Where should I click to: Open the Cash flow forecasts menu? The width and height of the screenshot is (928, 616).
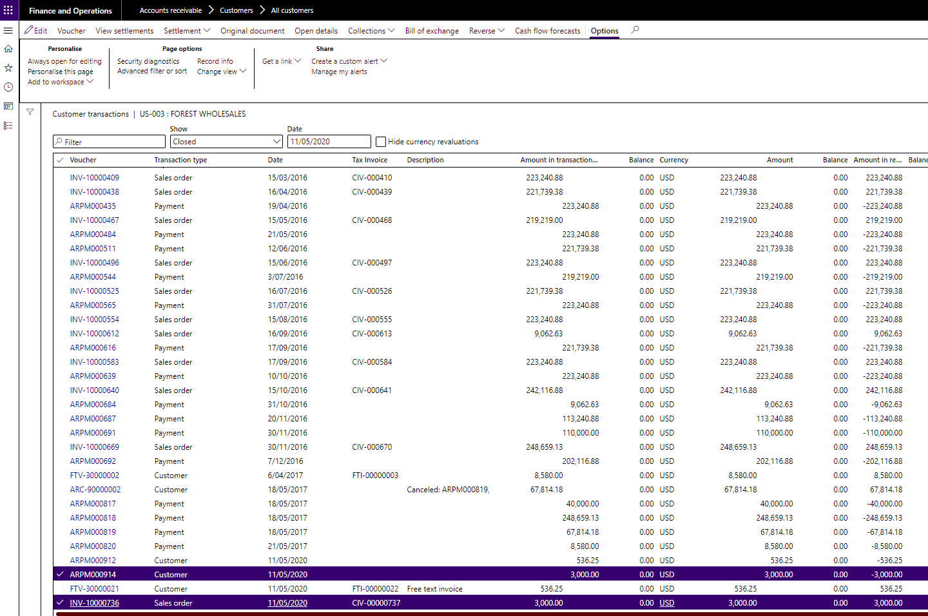547,31
